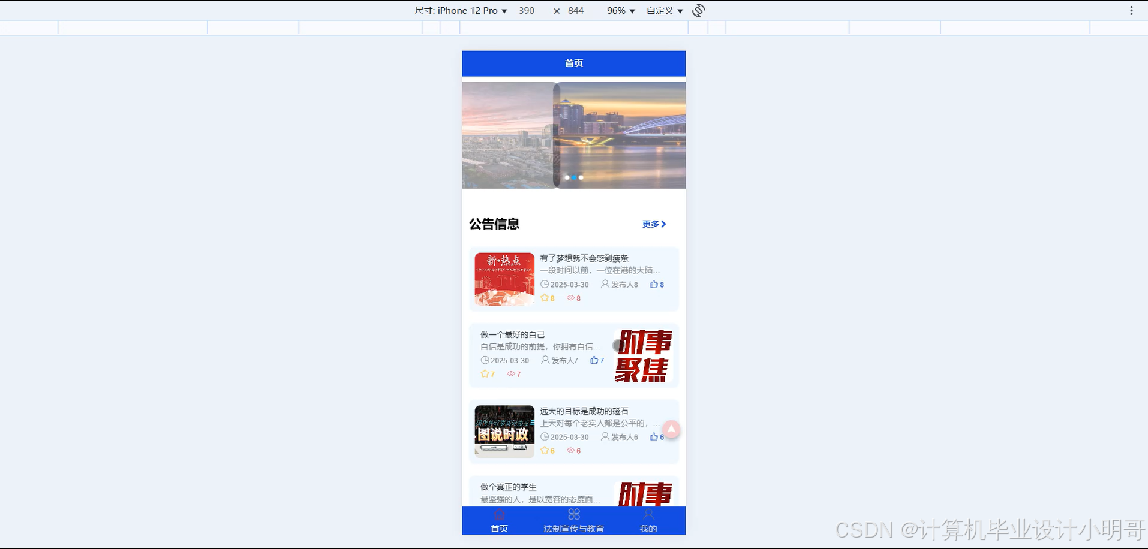Click the publisher icon beside 发布人7

point(545,360)
